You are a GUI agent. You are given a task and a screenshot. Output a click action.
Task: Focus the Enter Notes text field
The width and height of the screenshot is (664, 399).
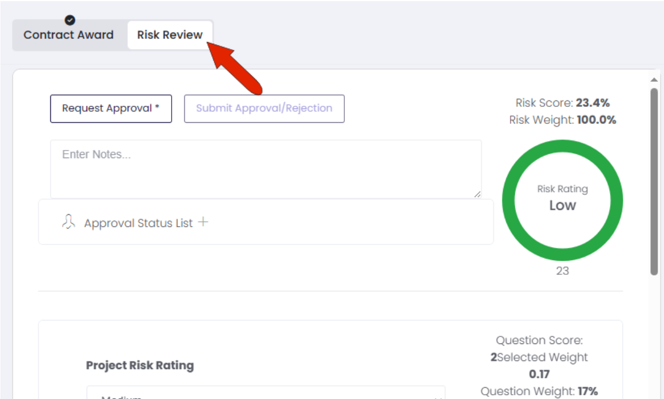pyautogui.click(x=266, y=169)
